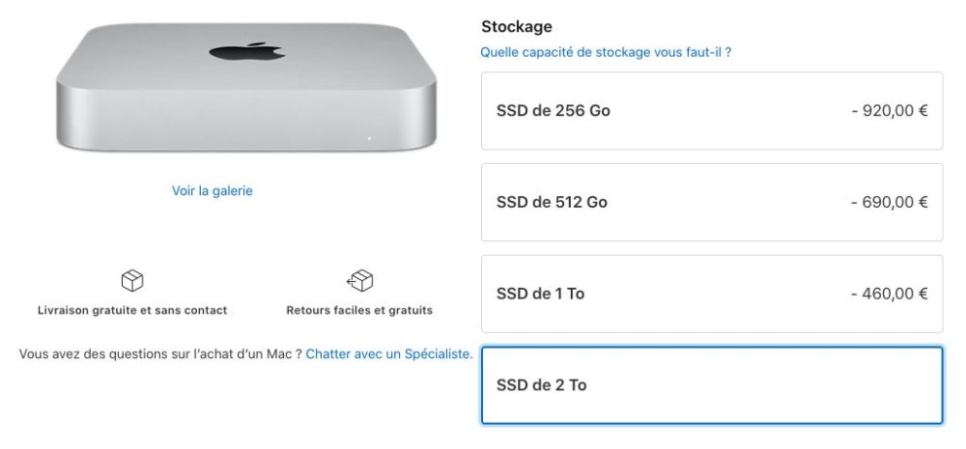The height and width of the screenshot is (449, 966).
Task: Open 'Quelle capacité de stockage vous faut-il ?' help link
Action: [606, 52]
